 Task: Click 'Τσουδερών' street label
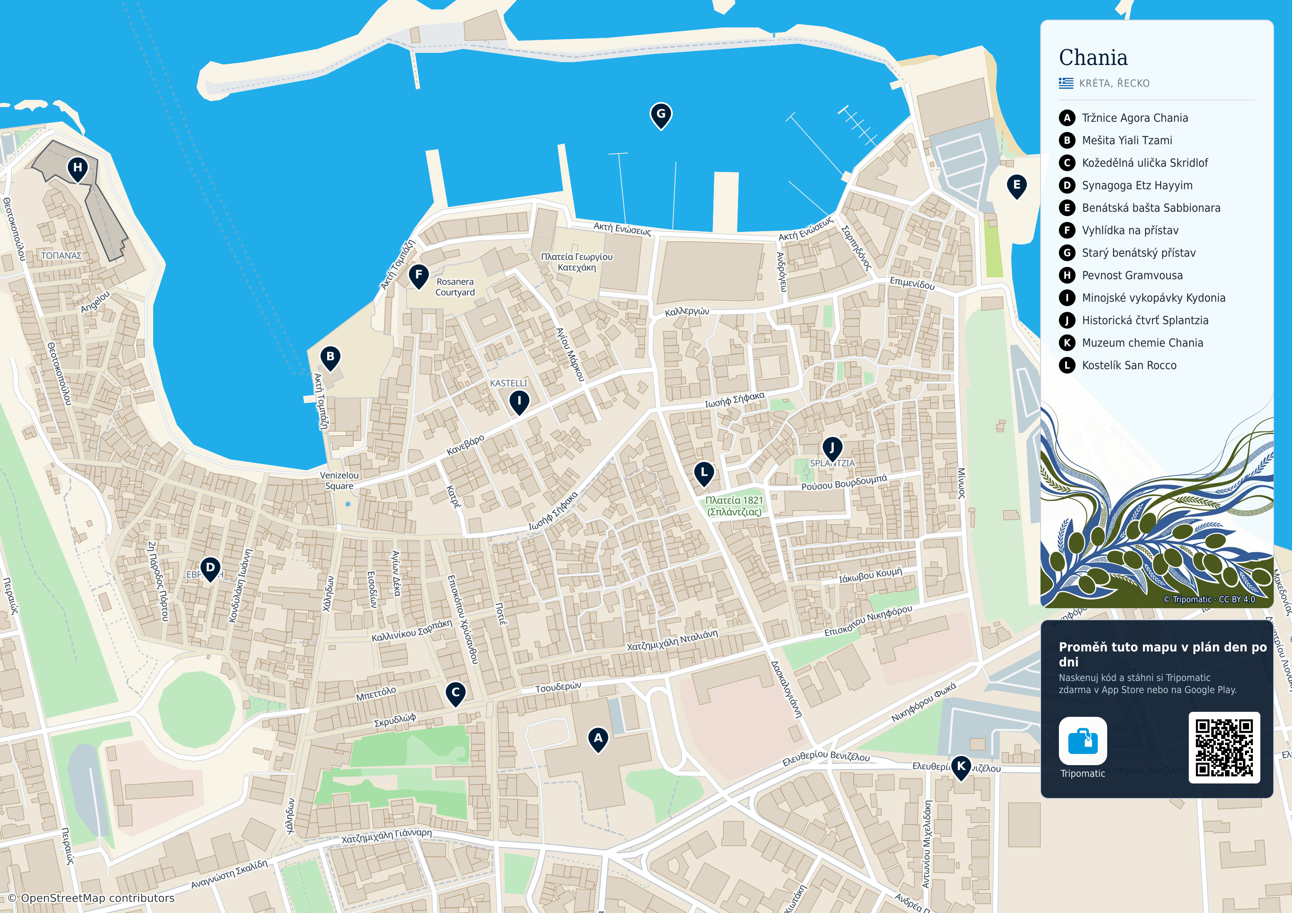click(558, 687)
